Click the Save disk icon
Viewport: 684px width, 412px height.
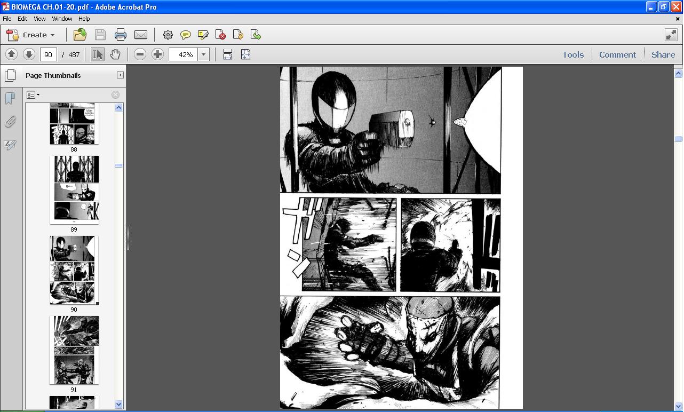100,35
